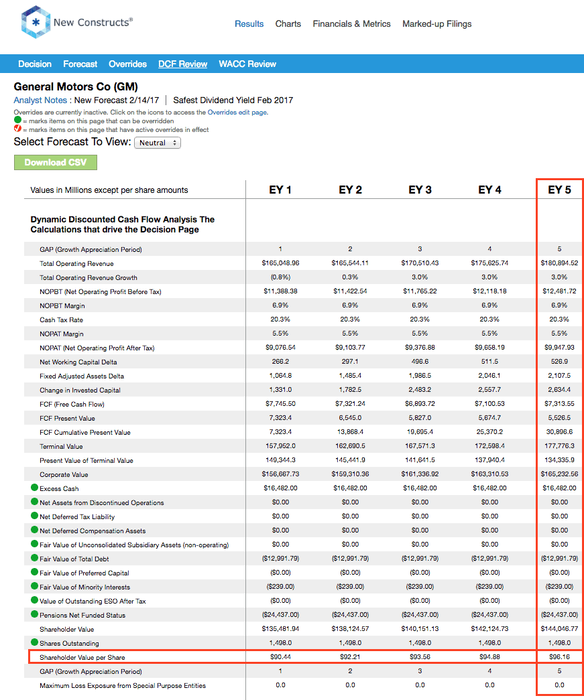
Task: Click the General Motors Co (GM) heading
Action: point(76,86)
